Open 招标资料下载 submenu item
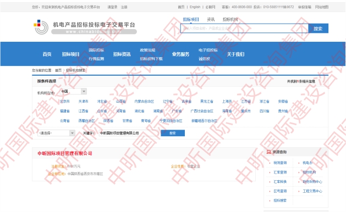The image size is (346, 212). click(151, 59)
